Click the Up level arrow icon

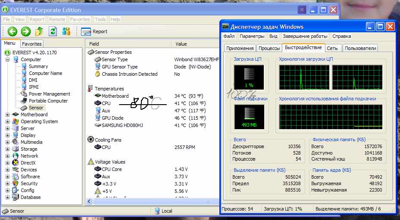tap(39, 31)
